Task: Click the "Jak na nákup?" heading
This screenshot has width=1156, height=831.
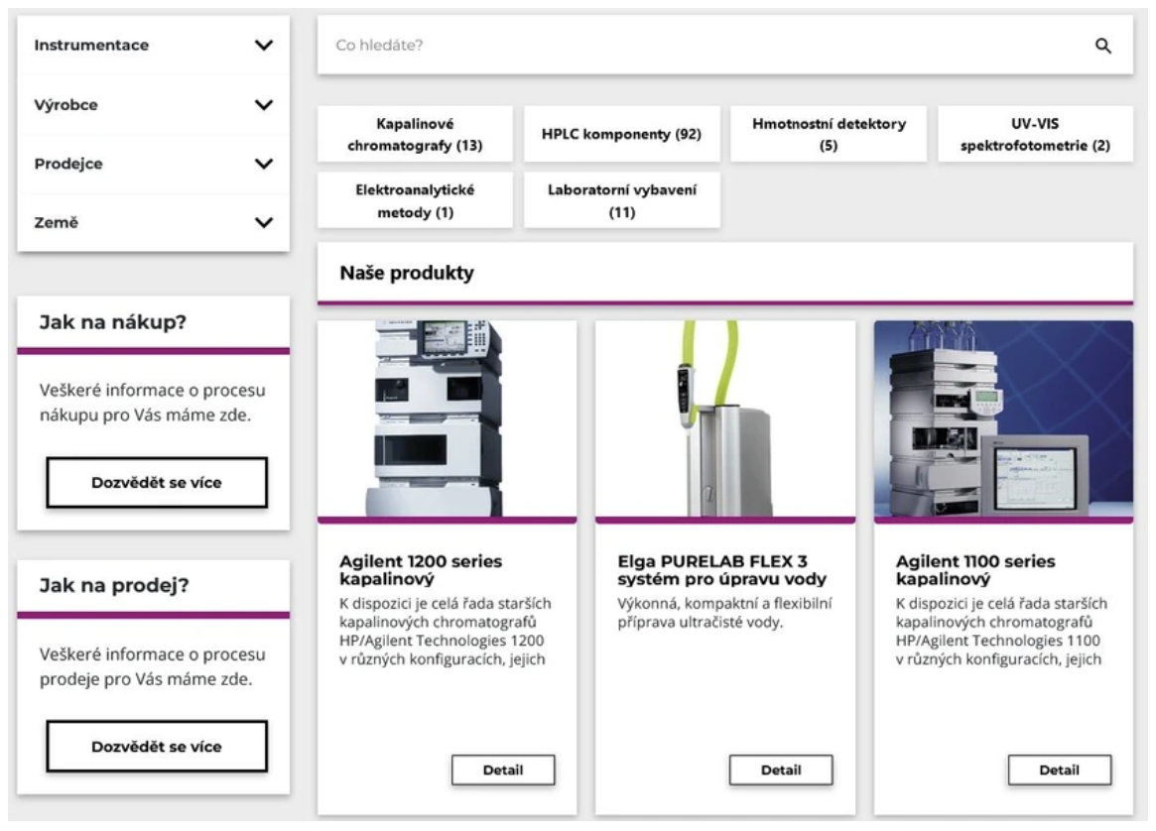Action: point(113,322)
